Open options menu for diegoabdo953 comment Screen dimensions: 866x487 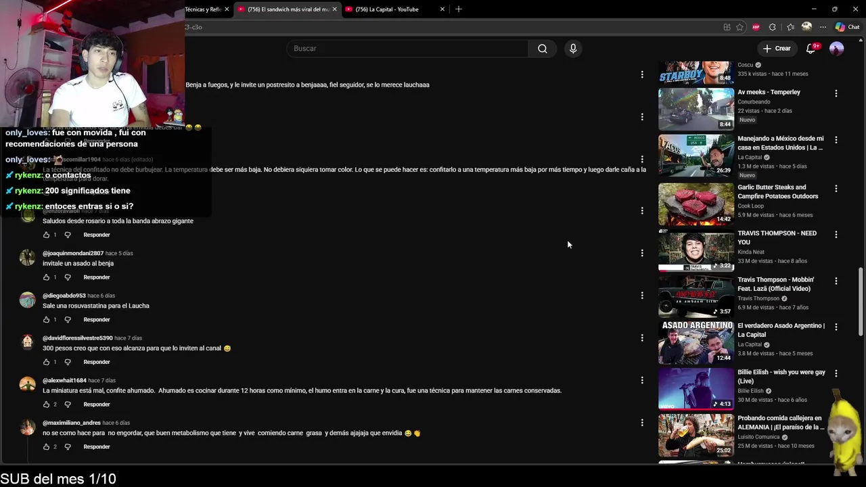642,295
